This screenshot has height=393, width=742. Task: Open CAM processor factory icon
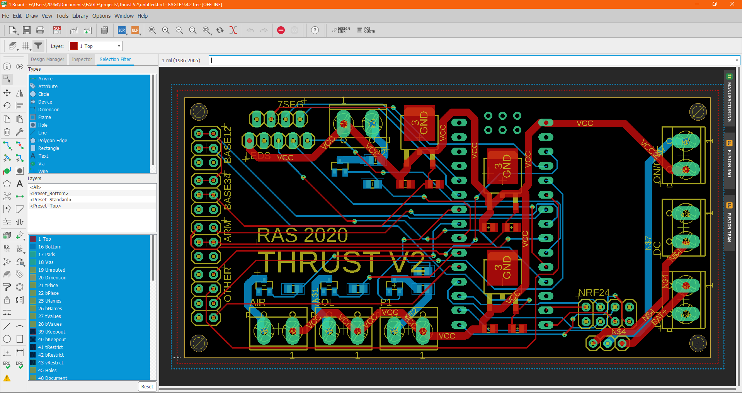point(74,30)
